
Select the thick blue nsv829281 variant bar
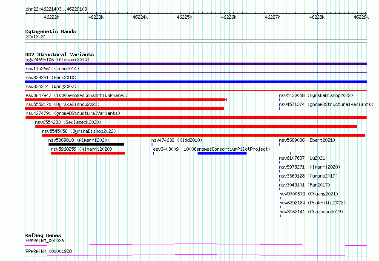tap(196, 82)
